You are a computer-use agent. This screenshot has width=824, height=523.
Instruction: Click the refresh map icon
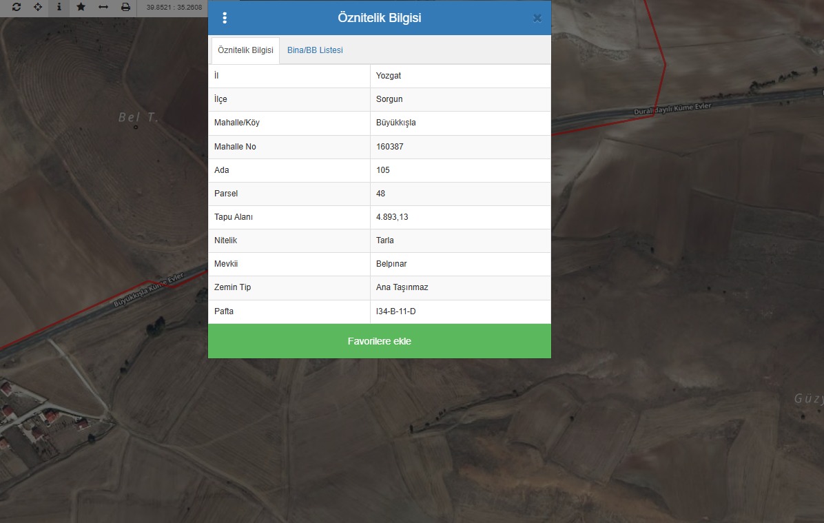(17, 8)
